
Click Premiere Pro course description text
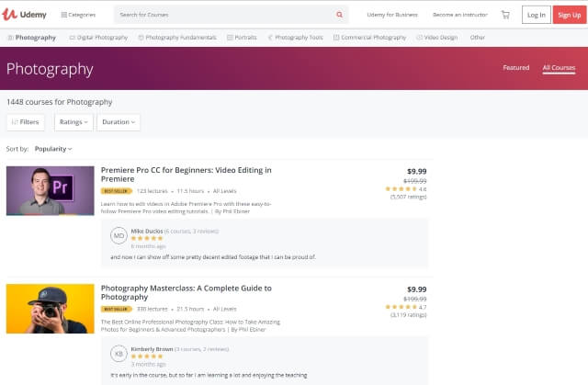[x=186, y=208]
